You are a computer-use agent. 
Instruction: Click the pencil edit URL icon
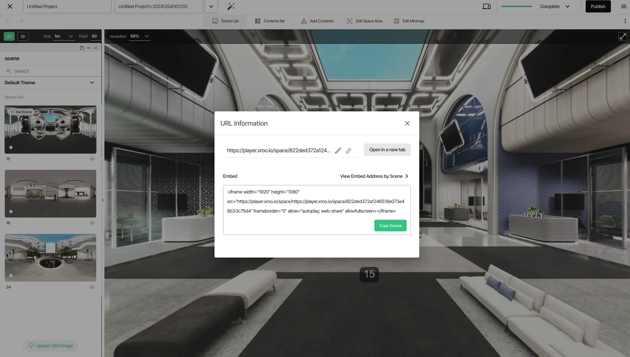pyautogui.click(x=338, y=151)
